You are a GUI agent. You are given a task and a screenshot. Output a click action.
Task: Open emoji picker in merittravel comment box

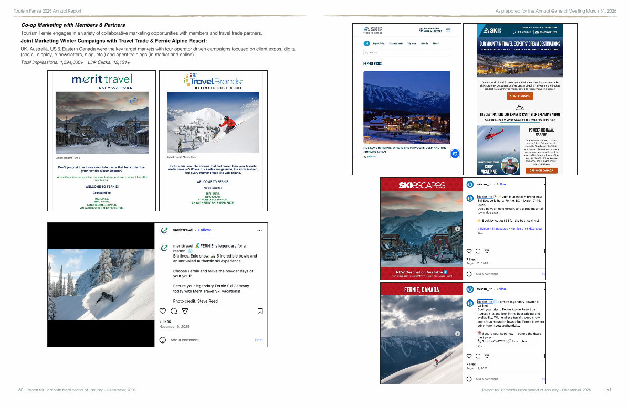coord(163,340)
